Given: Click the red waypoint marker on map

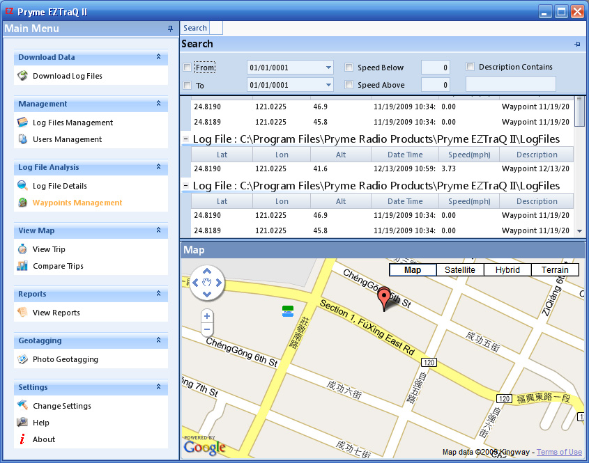Looking at the screenshot, I should tap(384, 299).
